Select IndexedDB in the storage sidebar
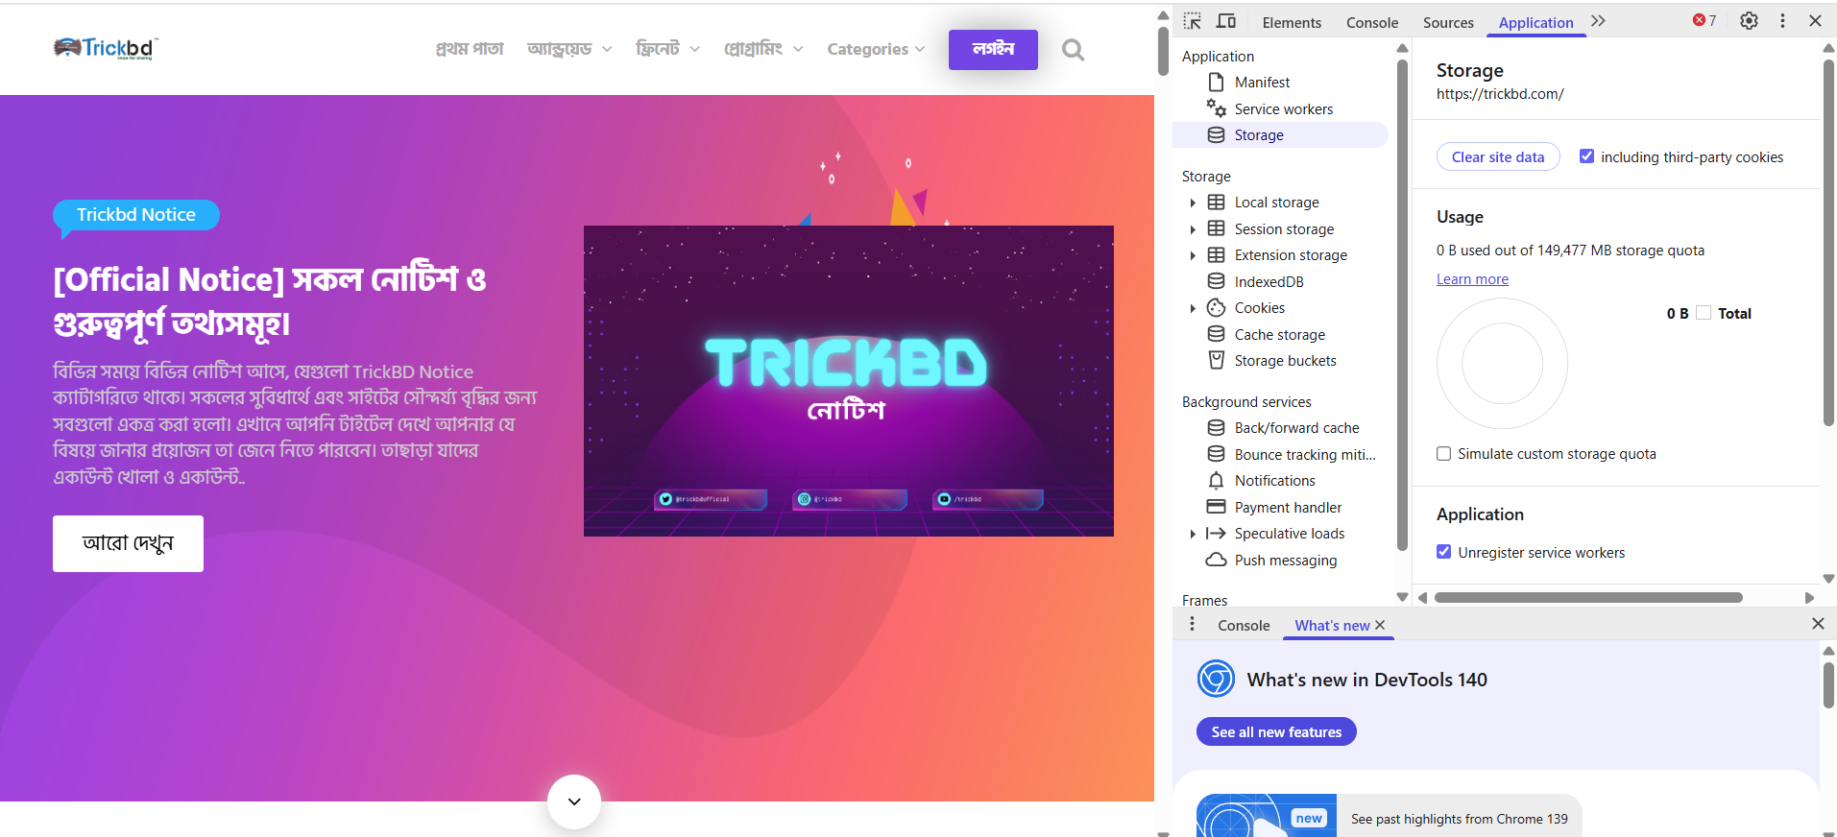1837x837 pixels. pos(1269,281)
